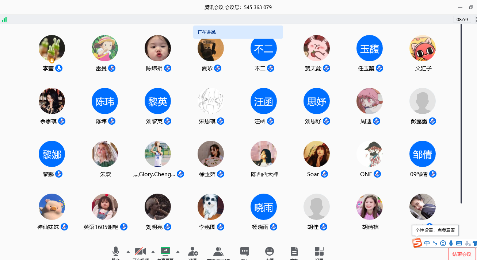
Task: Click the share screen icon
Action: tap(165, 251)
